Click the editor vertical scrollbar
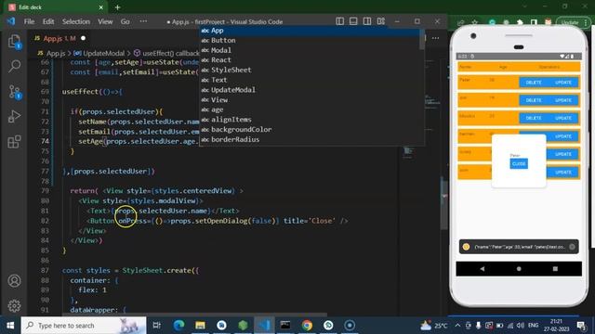This screenshot has height=334, width=595. [443, 202]
